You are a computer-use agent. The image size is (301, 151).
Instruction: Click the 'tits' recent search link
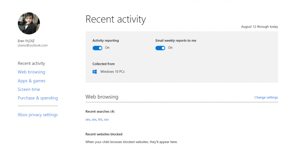pos(100,119)
